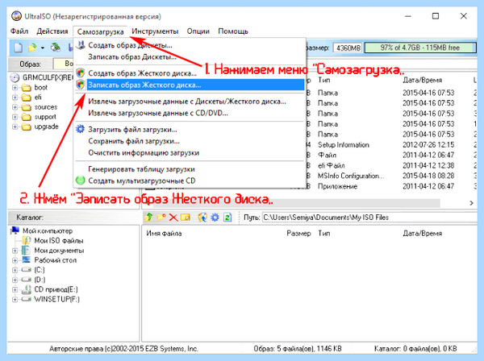This screenshot has height=361, width=484.
Task: Expand the efi folder node
Action: pos(15,98)
